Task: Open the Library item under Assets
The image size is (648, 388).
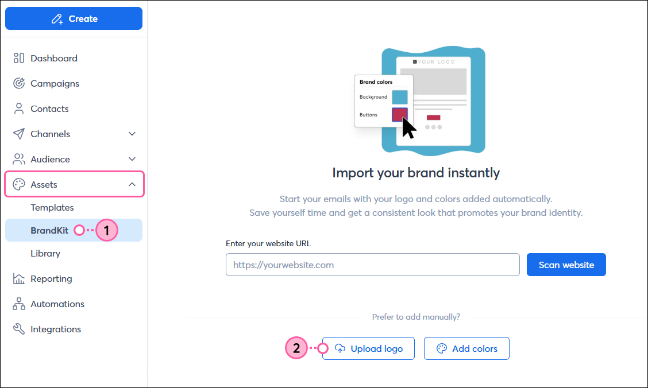Action: pyautogui.click(x=45, y=253)
